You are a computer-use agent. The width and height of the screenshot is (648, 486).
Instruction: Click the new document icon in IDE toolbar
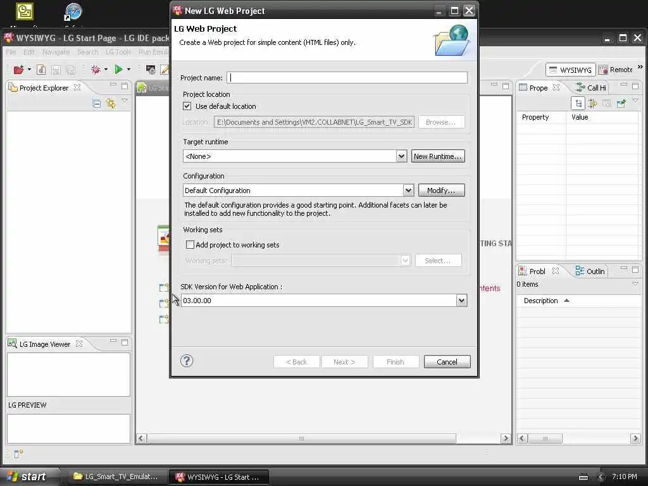pyautogui.click(x=41, y=70)
